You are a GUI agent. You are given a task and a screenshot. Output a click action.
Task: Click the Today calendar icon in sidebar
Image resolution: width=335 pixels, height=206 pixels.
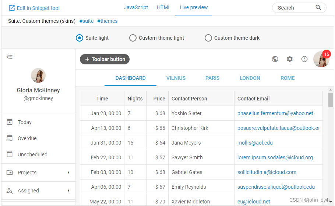click(10, 122)
